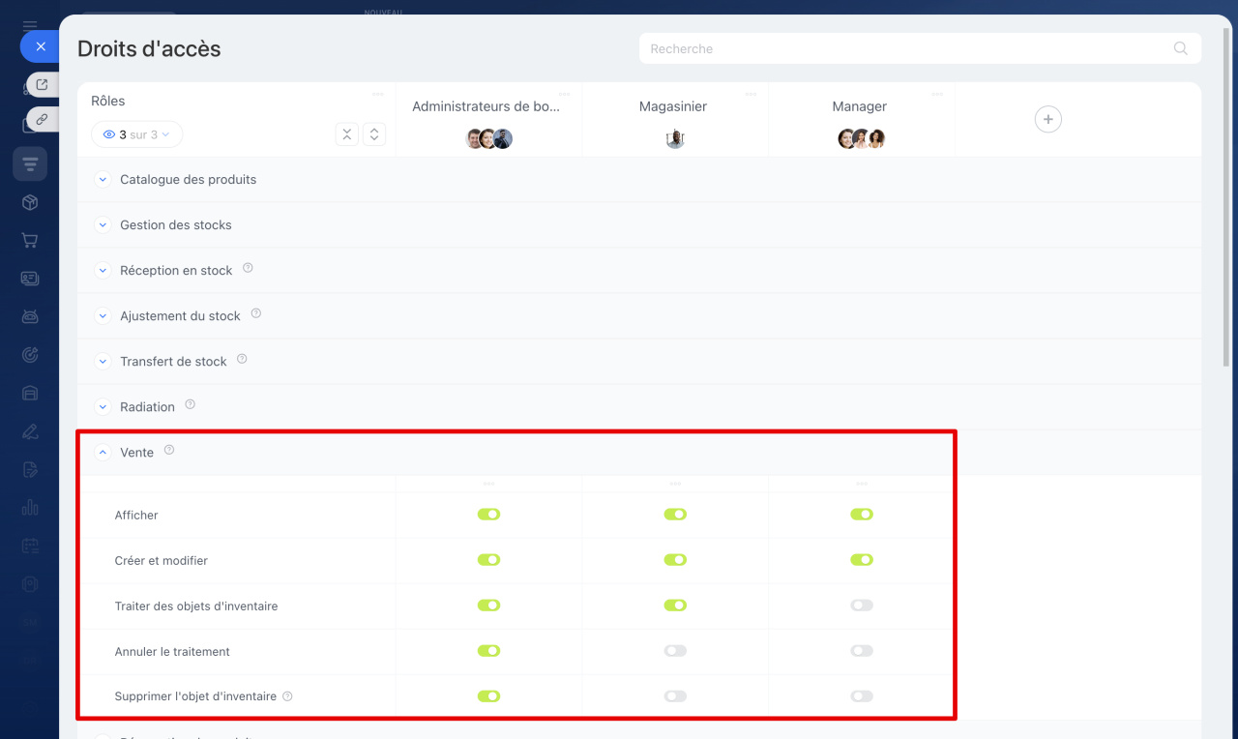Expand Gestion des stocks section
This screenshot has width=1238, height=739.
click(x=103, y=224)
